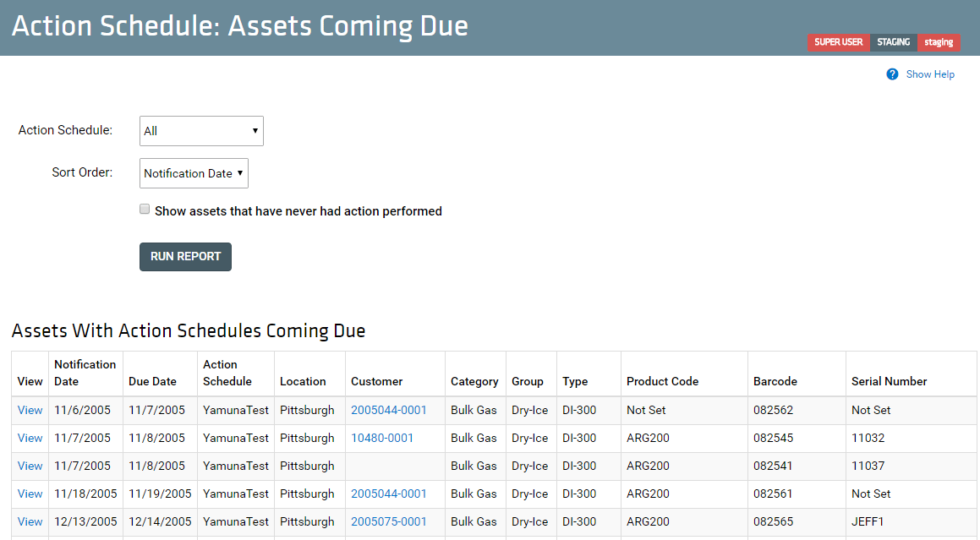This screenshot has height=540, width=980.
Task: Click the Notification Date column header
Action: (x=85, y=373)
